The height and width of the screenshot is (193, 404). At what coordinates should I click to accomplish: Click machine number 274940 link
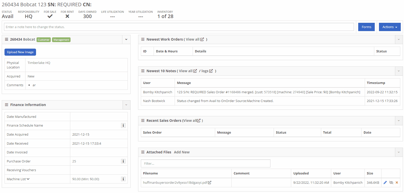tap(298, 92)
